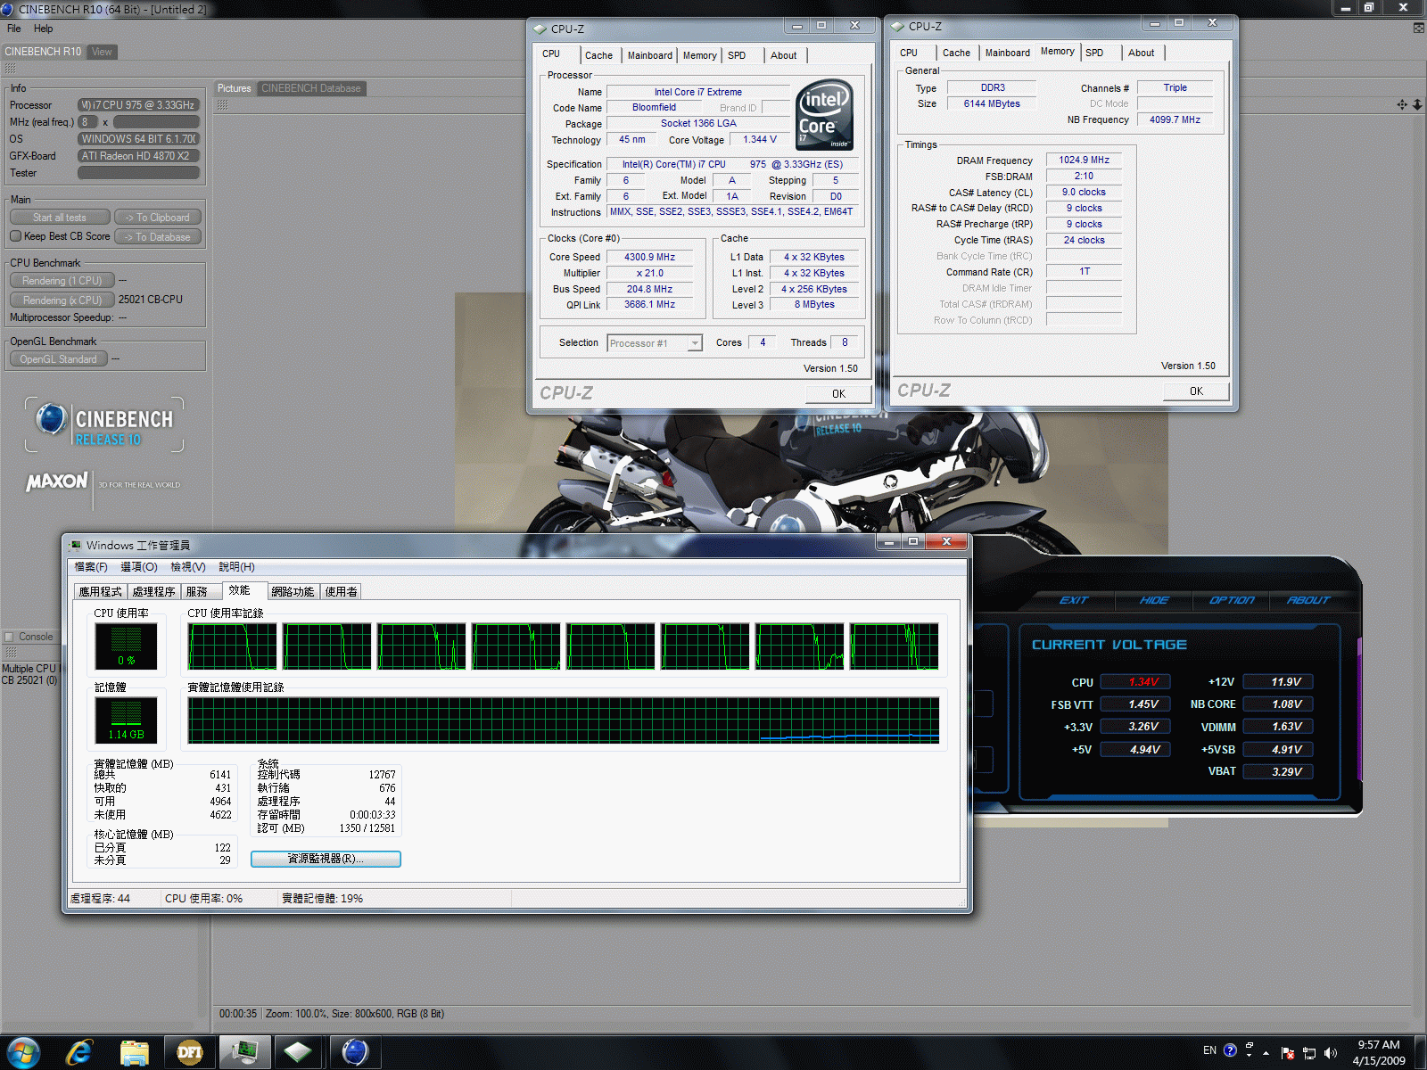Click OPTION in the voltage monitor
This screenshot has height=1070, width=1427.
[x=1232, y=600]
